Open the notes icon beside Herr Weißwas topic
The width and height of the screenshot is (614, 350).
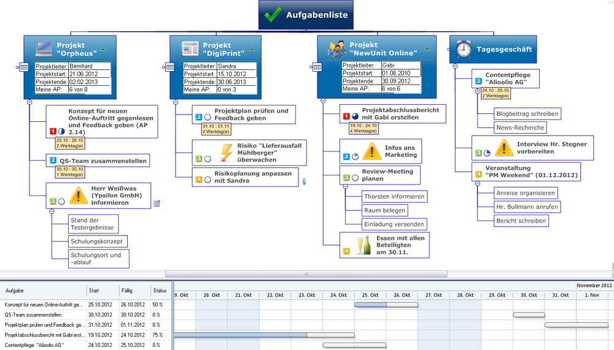tap(157, 204)
